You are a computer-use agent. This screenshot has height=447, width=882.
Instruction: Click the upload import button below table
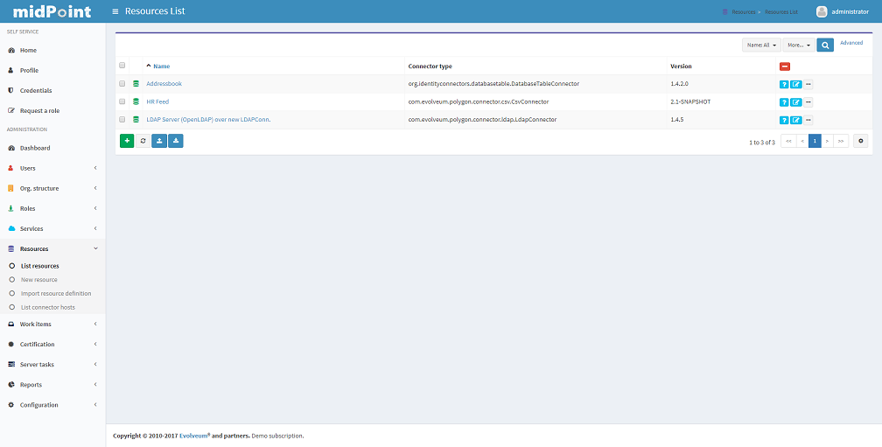click(x=159, y=141)
